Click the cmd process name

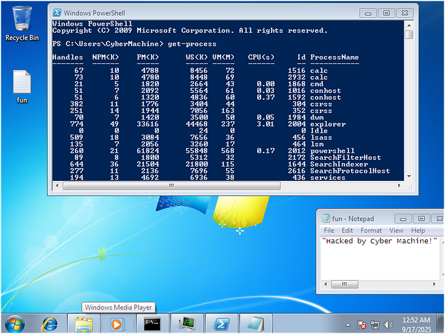pyautogui.click(x=317, y=84)
